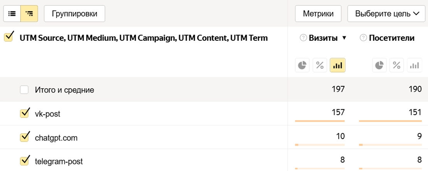Show percentage view for Визиты column
The image size is (428, 171).
click(320, 65)
